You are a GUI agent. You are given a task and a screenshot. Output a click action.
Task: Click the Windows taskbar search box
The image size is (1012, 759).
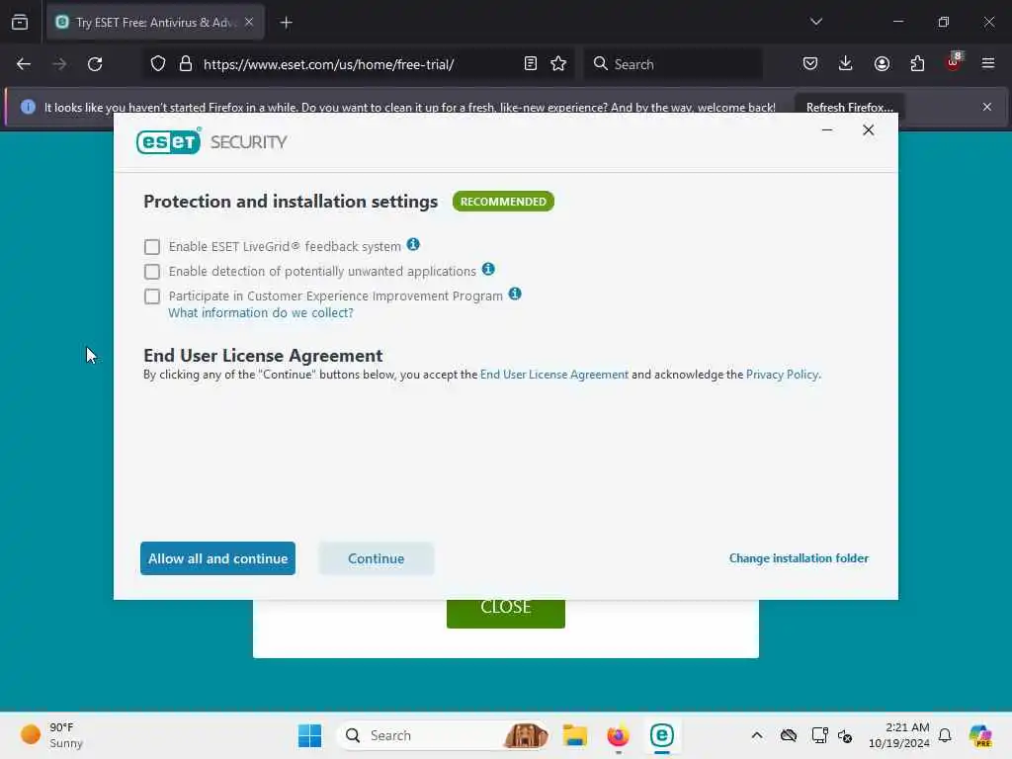pyautogui.click(x=444, y=735)
